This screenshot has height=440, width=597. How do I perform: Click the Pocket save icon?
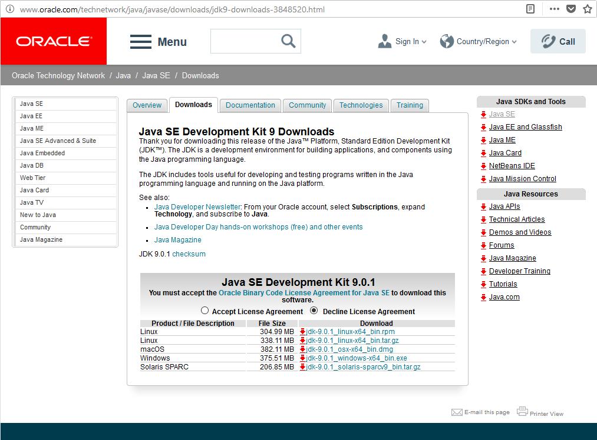click(x=571, y=9)
